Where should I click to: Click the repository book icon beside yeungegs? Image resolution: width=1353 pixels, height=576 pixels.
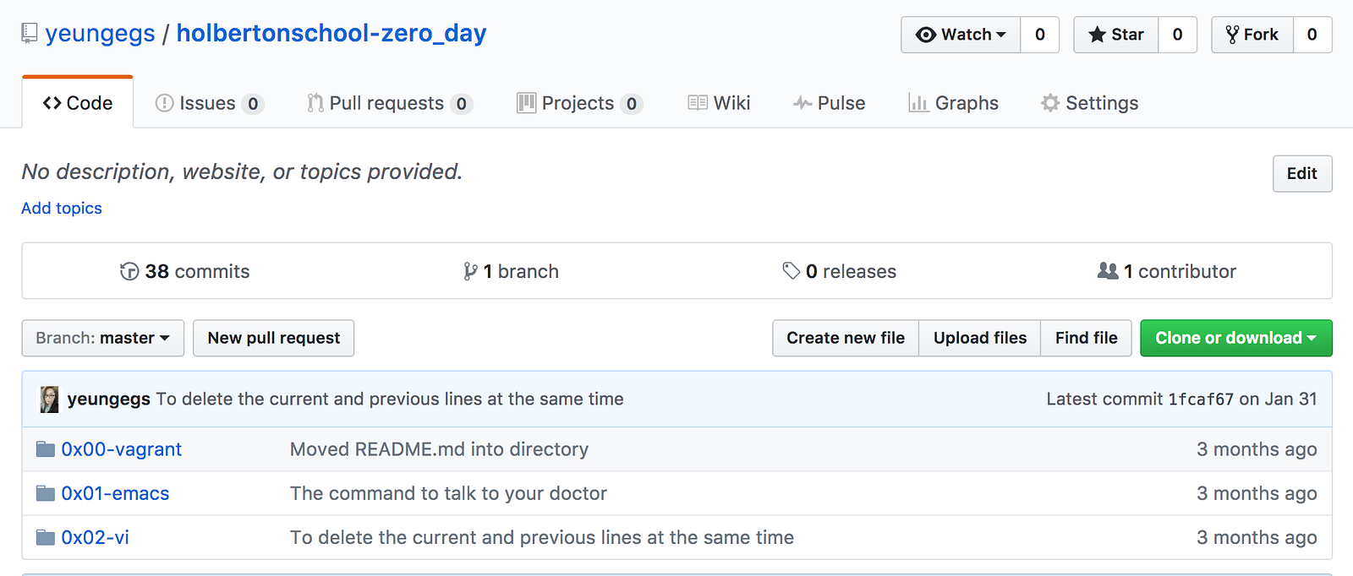tap(30, 34)
